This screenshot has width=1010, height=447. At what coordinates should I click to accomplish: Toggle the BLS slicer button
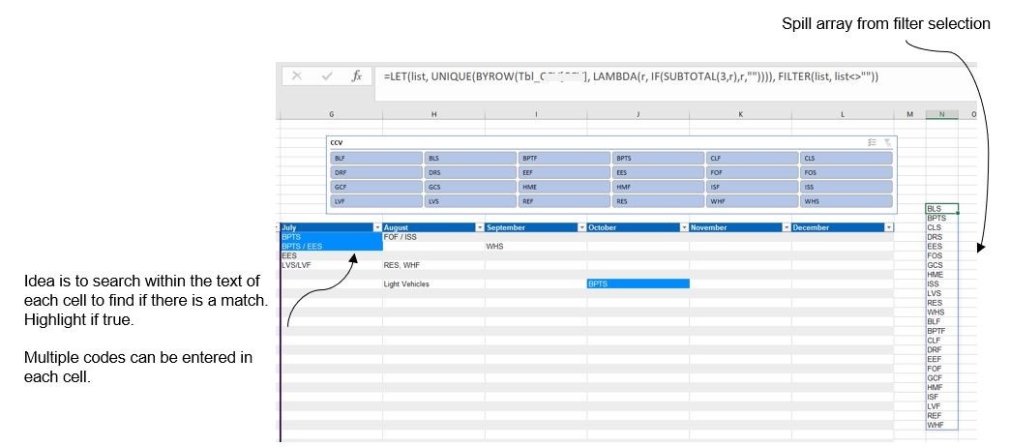click(x=469, y=158)
